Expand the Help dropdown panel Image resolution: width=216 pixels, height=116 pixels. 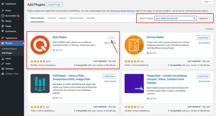coord(207,2)
